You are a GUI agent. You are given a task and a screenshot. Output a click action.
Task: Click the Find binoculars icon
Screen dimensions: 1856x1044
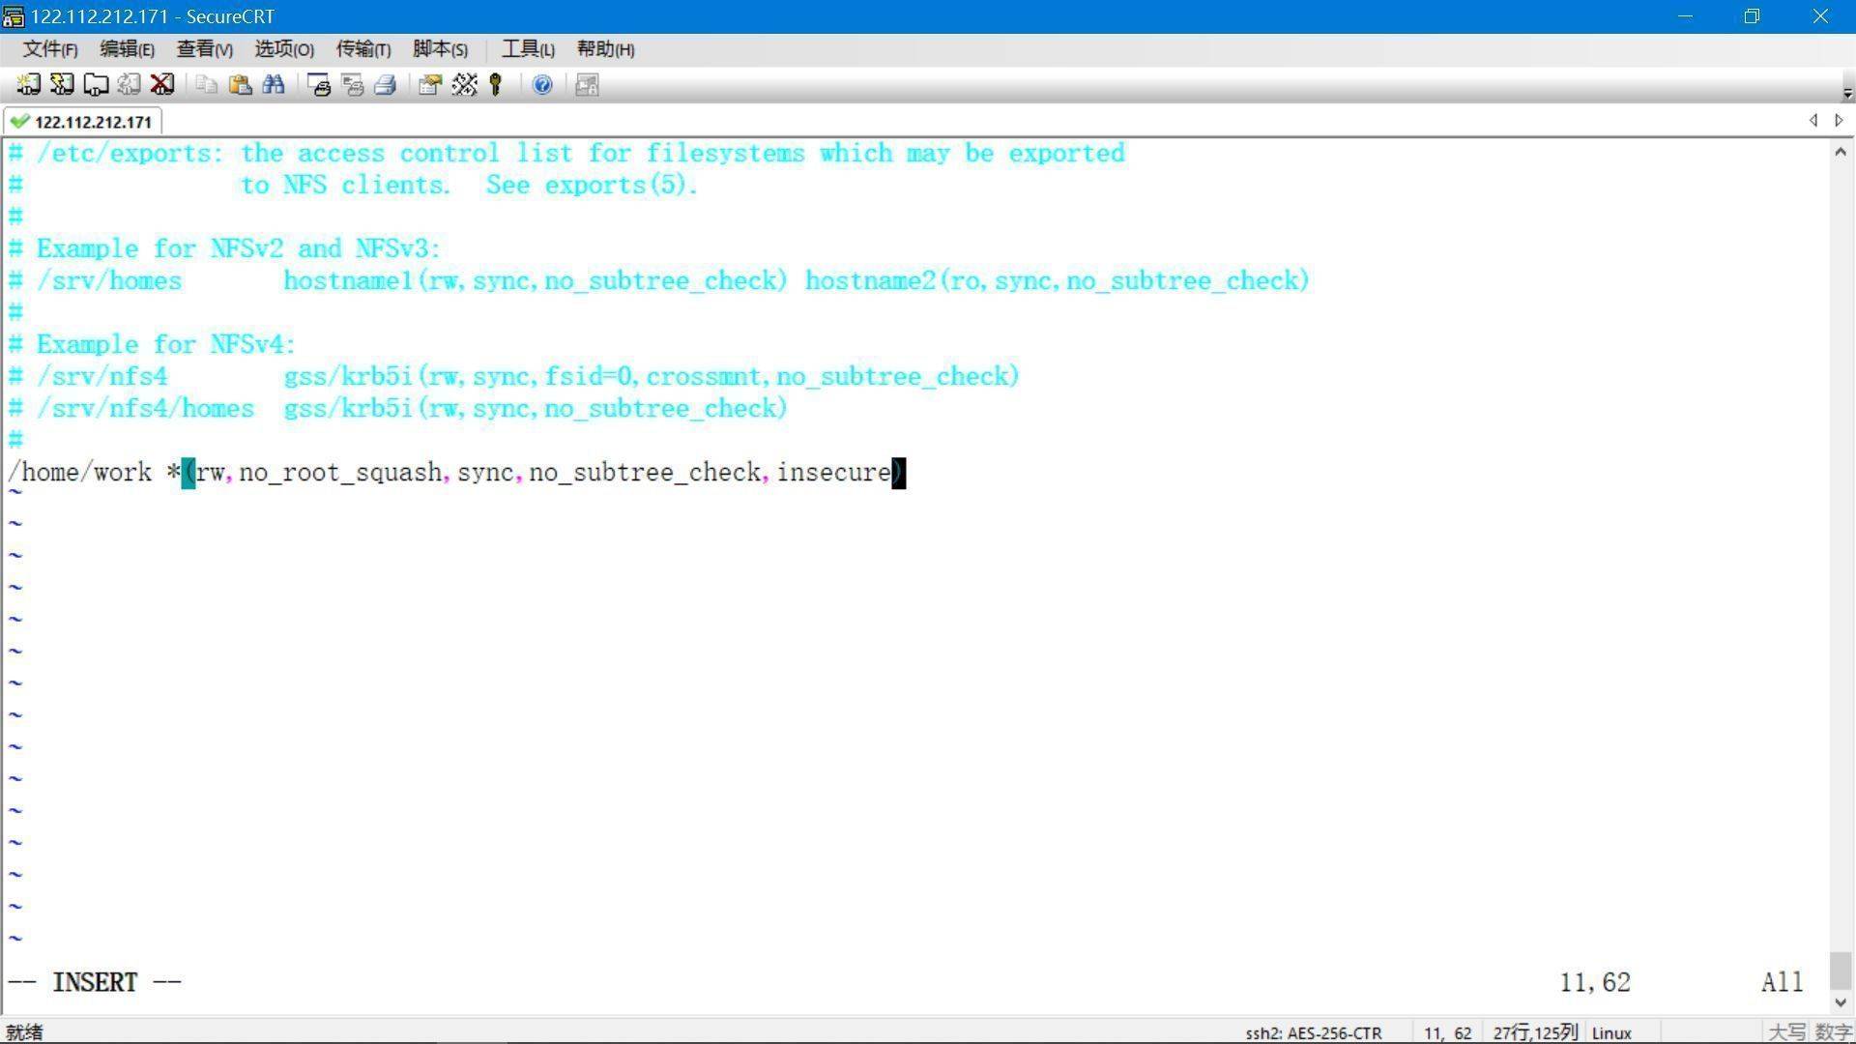click(274, 85)
